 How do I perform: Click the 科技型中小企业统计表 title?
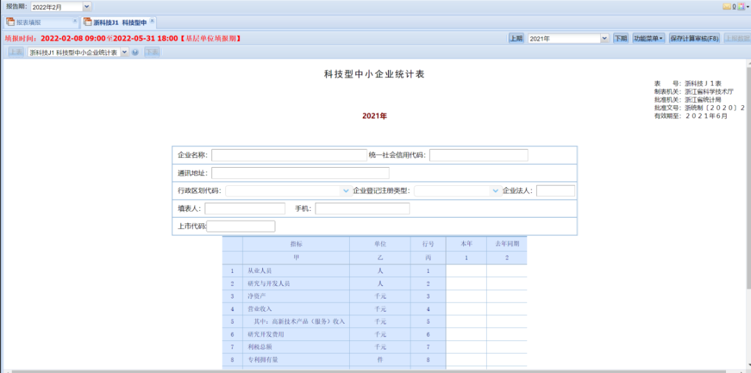tap(375, 74)
